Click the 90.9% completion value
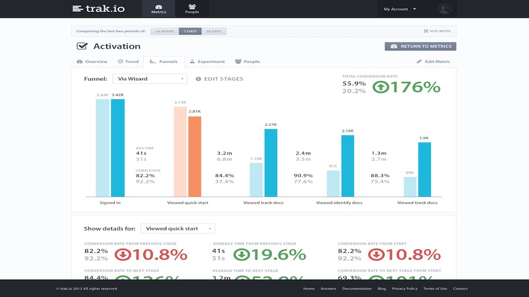Viewport: 529px width, 297px height. coord(303,176)
